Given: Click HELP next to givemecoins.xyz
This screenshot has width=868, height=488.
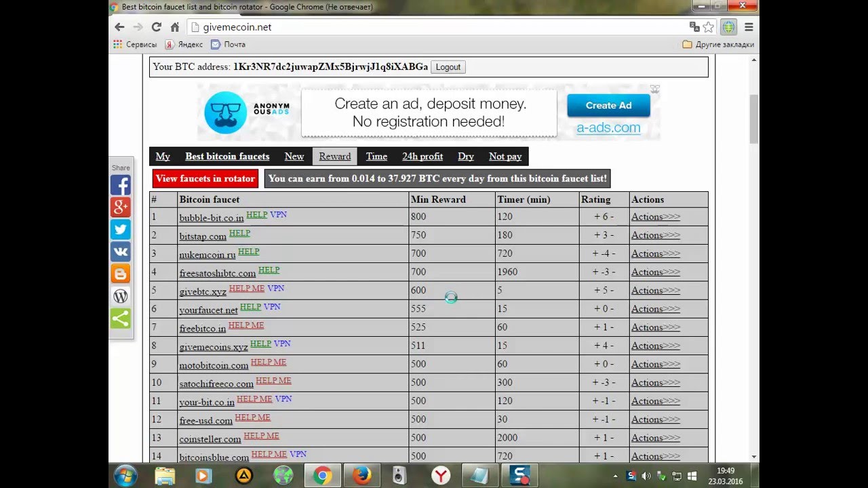Looking at the screenshot, I should 260,344.
